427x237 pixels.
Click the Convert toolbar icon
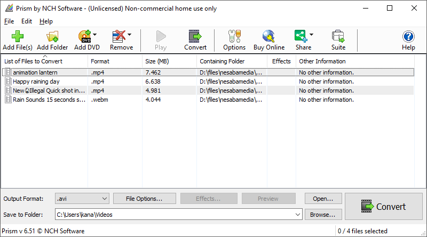tap(195, 36)
